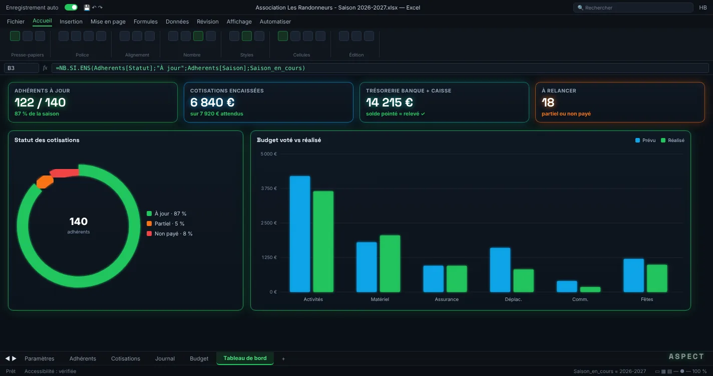The width and height of the screenshot is (713, 376).
Task: Go to the Révision tab
Action: (x=208, y=21)
